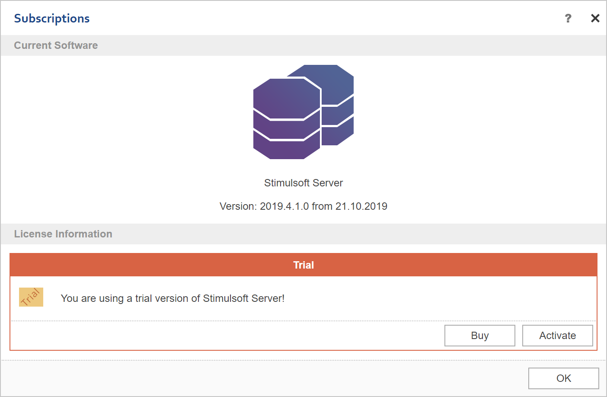Click the question mark help icon
The image size is (607, 397).
coord(568,18)
